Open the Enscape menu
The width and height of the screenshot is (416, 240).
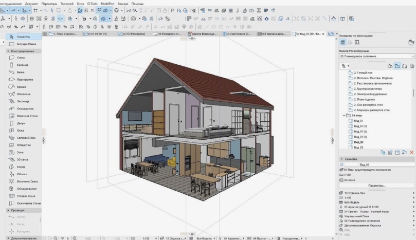[123, 4]
